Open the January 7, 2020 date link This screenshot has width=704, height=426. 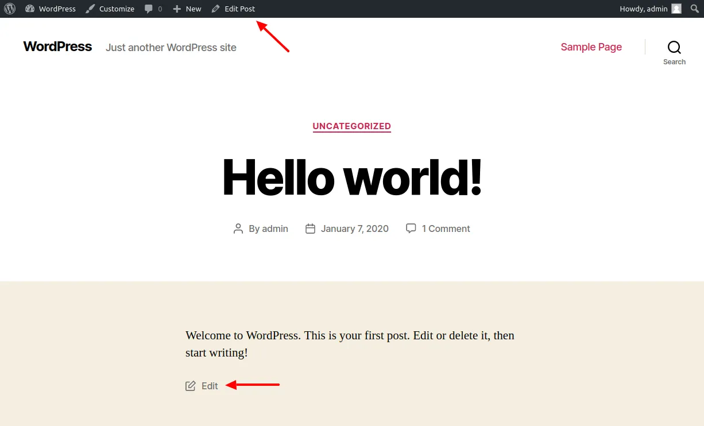pos(355,229)
